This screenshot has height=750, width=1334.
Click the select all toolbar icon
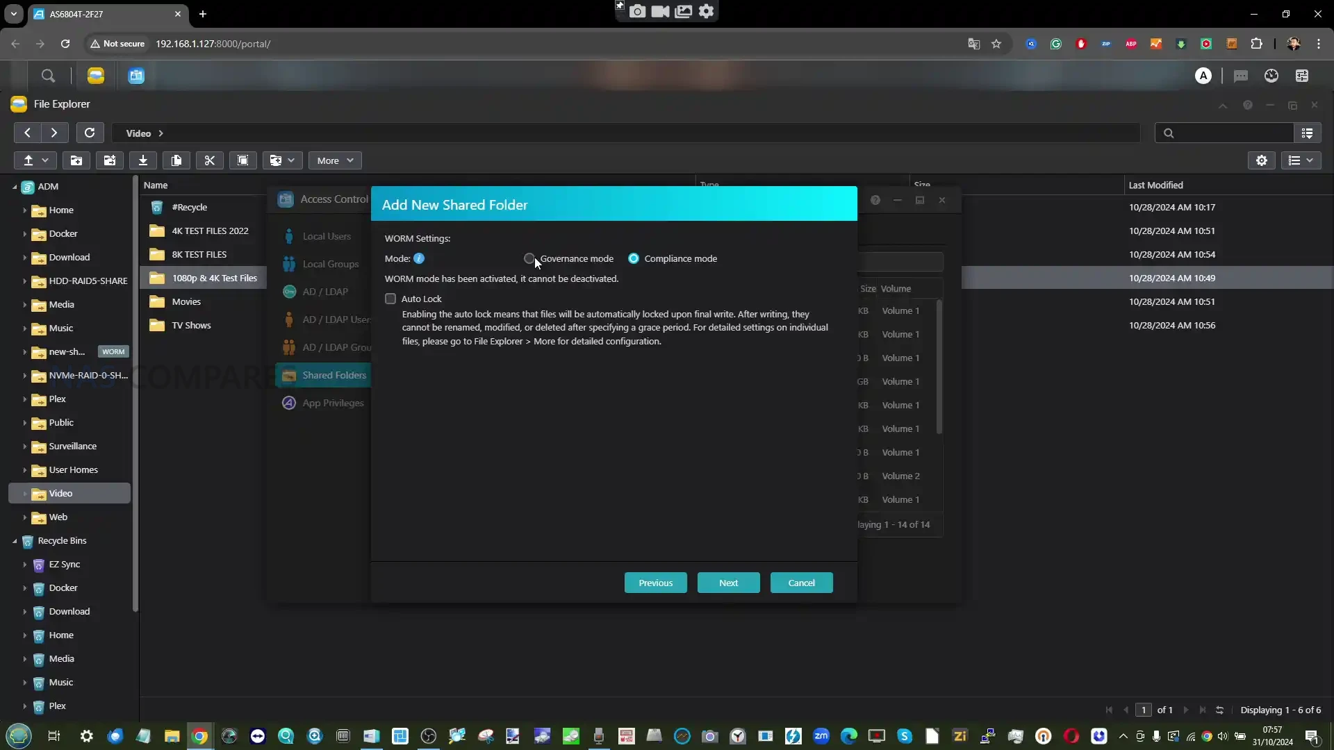pos(242,160)
